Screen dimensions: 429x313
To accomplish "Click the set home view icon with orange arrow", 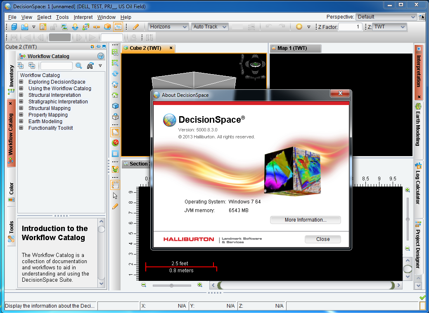I will coord(115,84).
